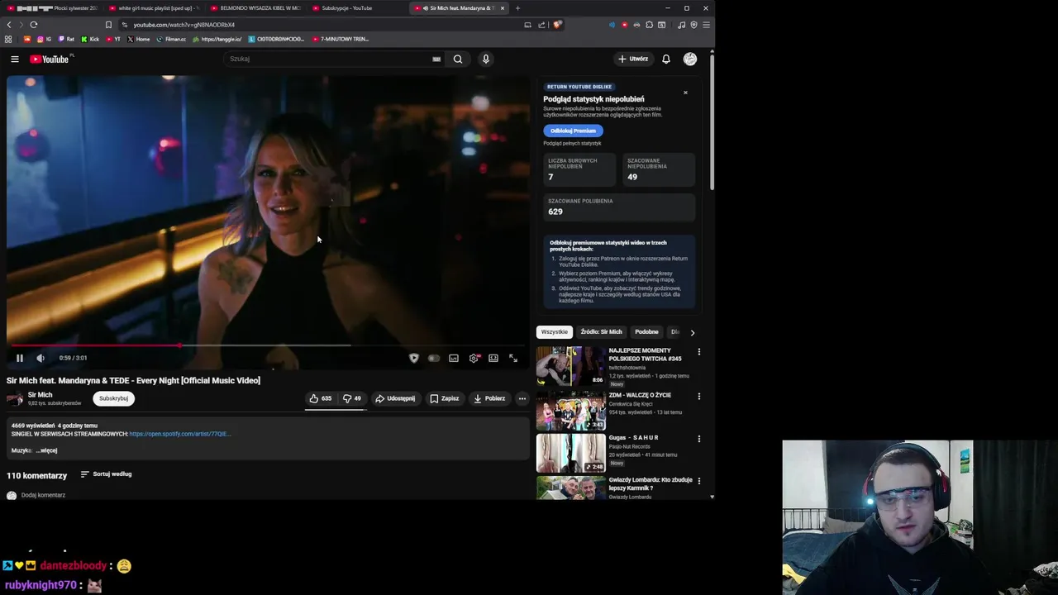Open the Filman.cc bookmark
This screenshot has height=595, width=1058.
170,39
